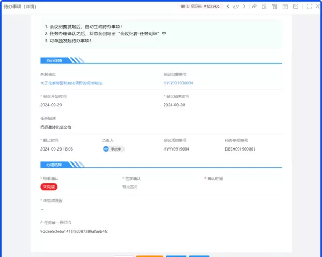Click the 2/2 page indicator
Viewport: 322px width, 257px height.
coord(236,6)
